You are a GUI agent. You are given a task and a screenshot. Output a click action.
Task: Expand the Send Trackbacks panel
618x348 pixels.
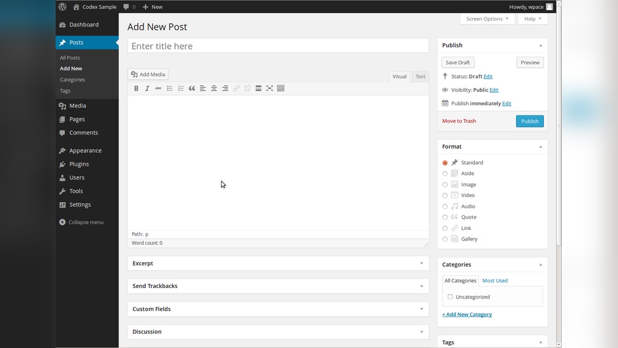coord(421,286)
